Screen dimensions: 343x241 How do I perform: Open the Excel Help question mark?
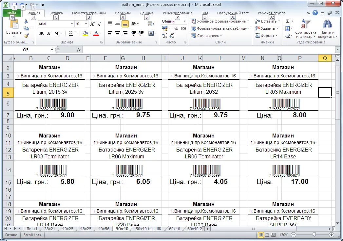315,13
